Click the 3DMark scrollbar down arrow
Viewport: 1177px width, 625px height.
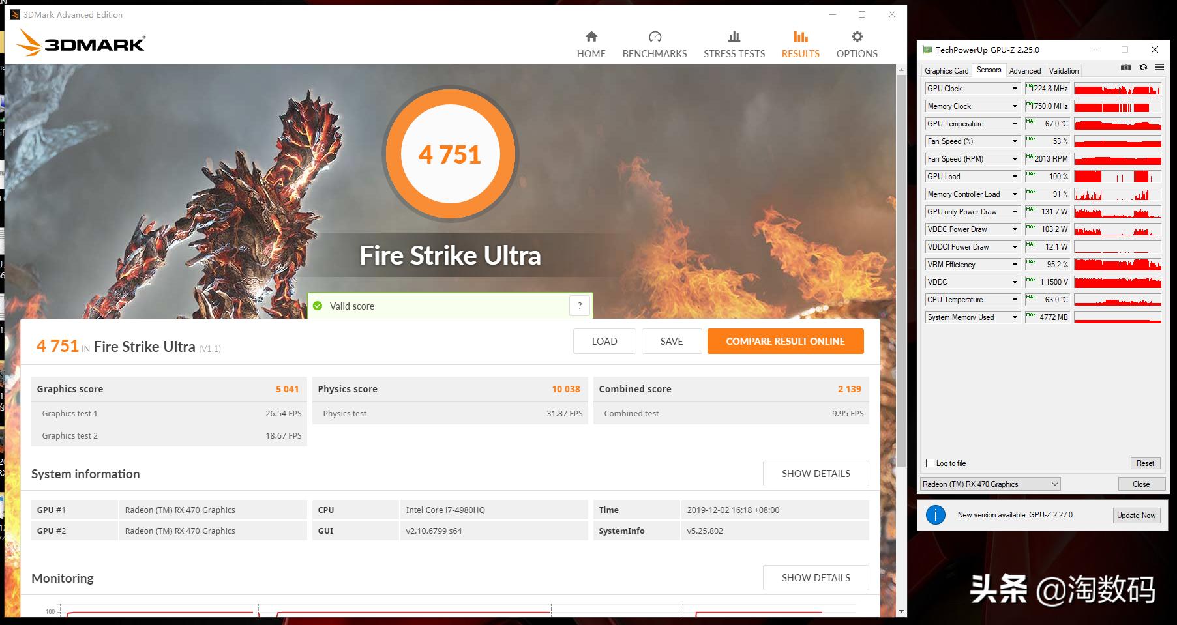[902, 611]
